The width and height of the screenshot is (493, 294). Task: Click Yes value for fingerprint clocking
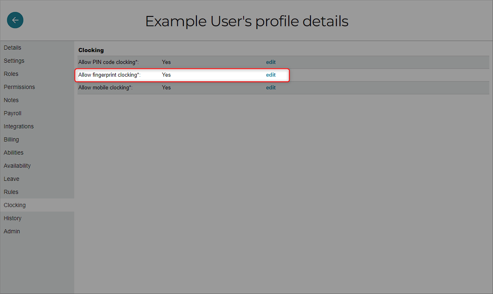point(167,75)
